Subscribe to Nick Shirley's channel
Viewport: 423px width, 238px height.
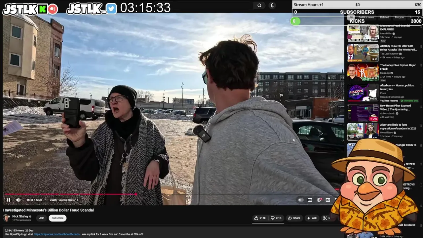pyautogui.click(x=58, y=218)
